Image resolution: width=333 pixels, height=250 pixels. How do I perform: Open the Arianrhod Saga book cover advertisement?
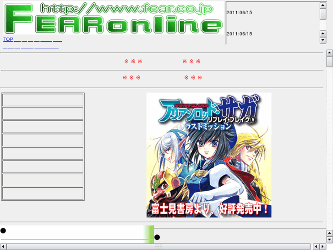tap(209, 155)
